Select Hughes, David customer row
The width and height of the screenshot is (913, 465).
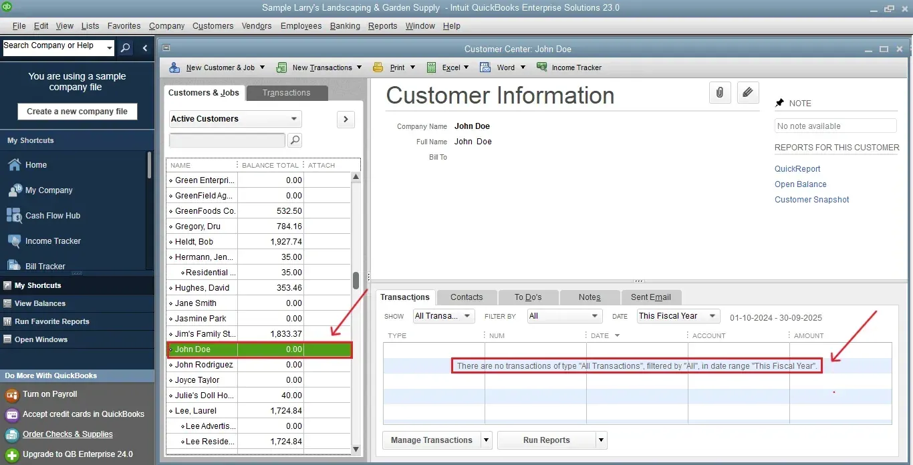click(x=259, y=288)
